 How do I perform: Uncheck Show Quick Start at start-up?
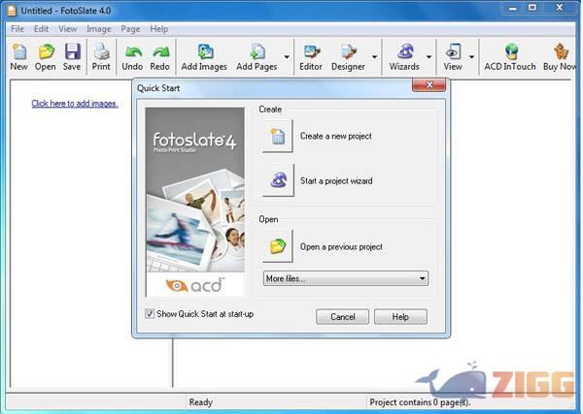[x=150, y=314]
